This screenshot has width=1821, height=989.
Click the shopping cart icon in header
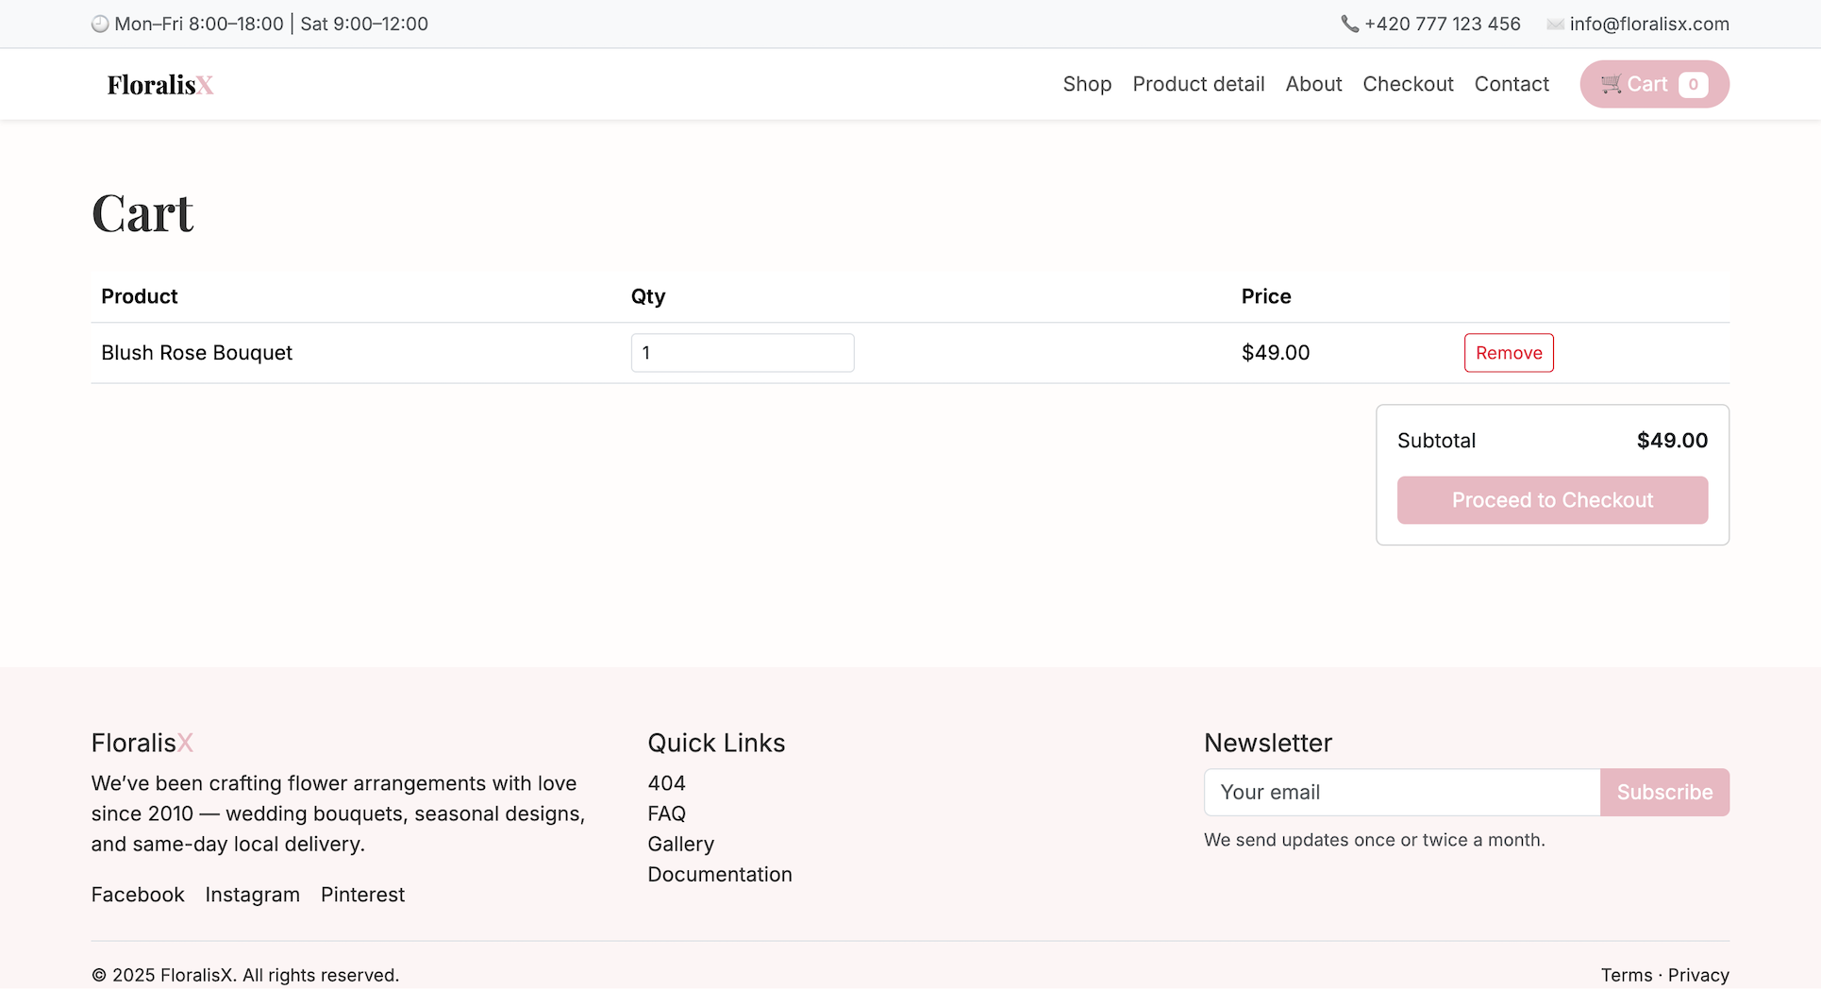click(x=1611, y=84)
